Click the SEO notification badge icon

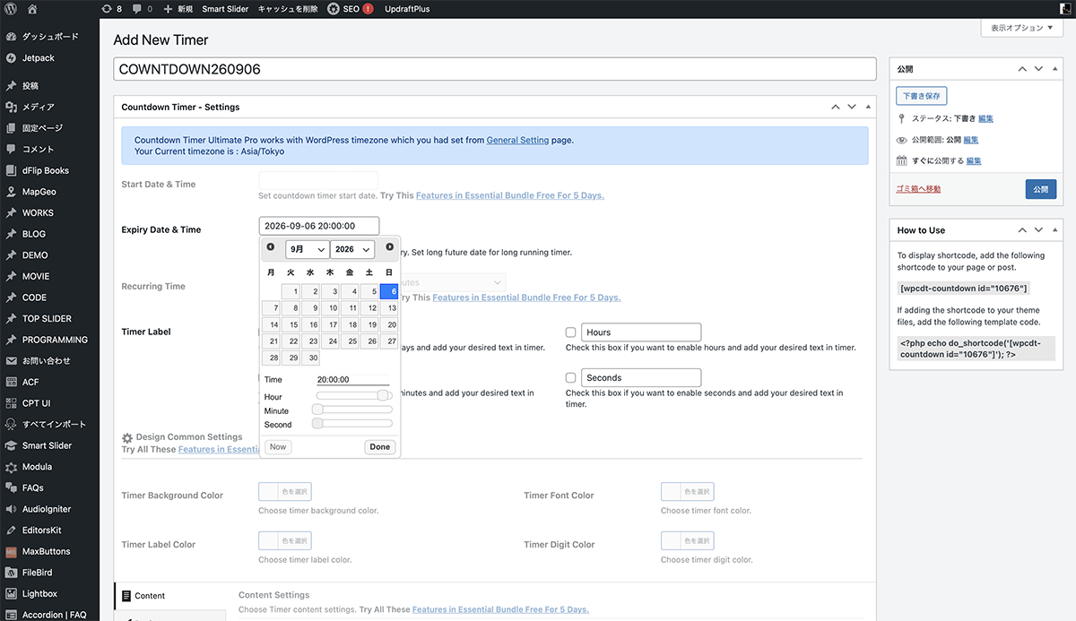(x=368, y=9)
